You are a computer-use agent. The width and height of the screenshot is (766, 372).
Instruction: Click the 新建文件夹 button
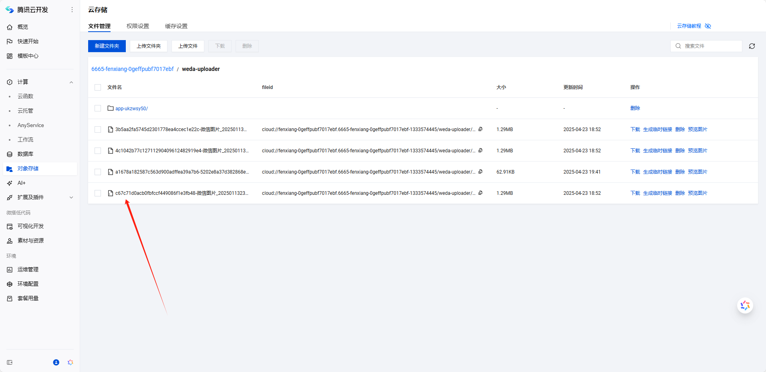click(x=107, y=46)
